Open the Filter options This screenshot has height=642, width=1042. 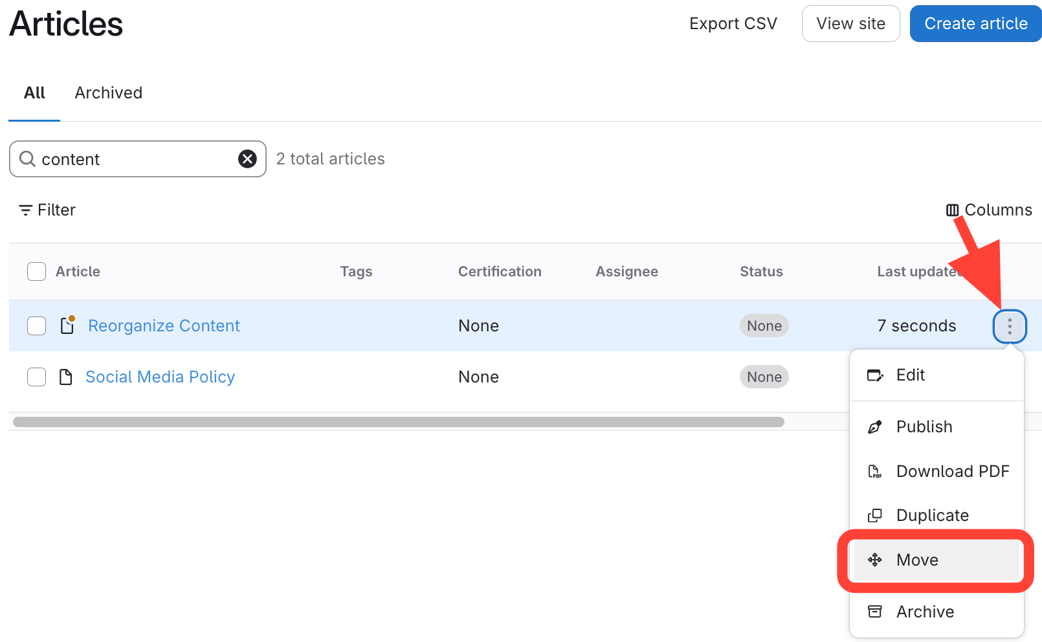[47, 210]
